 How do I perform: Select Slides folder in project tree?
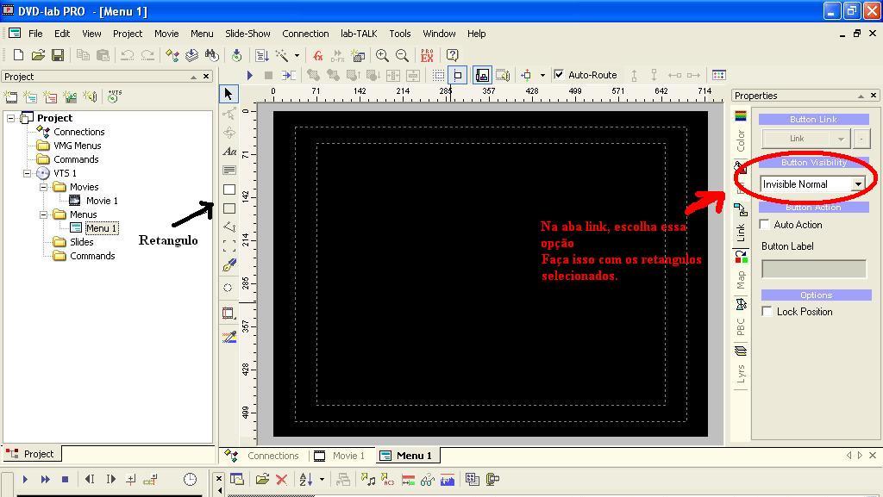point(82,242)
